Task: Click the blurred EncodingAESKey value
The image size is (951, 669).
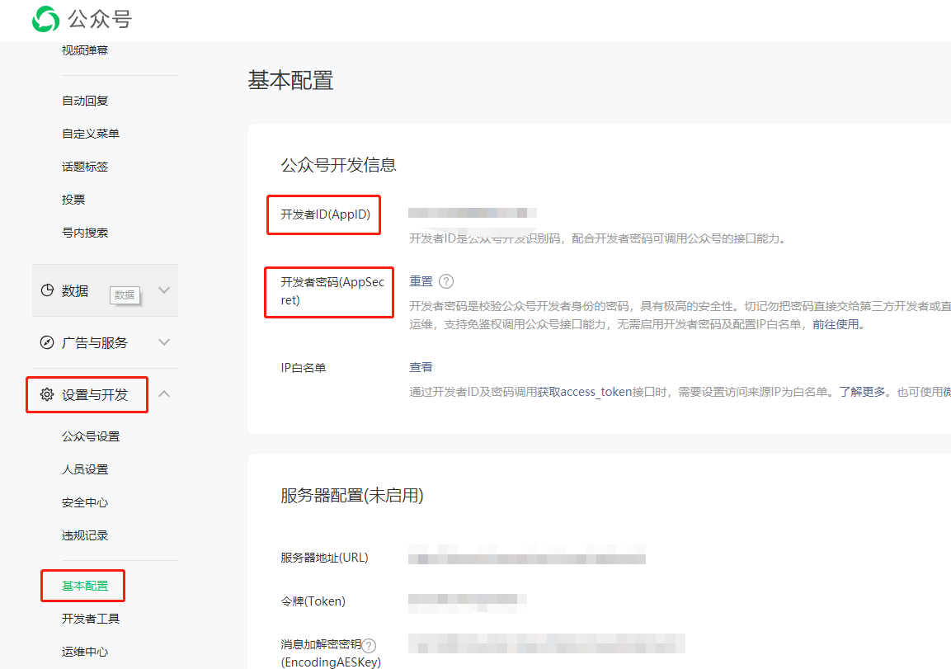Action: click(x=547, y=643)
